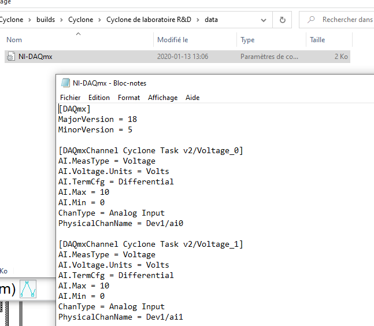Click the Rechercher dans search field
The height and width of the screenshot is (326, 374).
[347, 20]
